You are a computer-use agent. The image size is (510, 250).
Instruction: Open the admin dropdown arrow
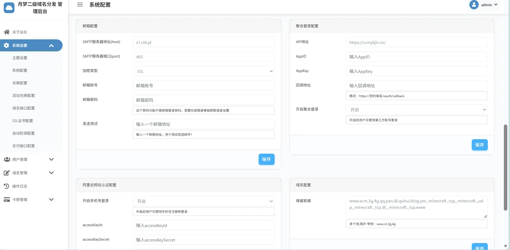pyautogui.click(x=496, y=5)
